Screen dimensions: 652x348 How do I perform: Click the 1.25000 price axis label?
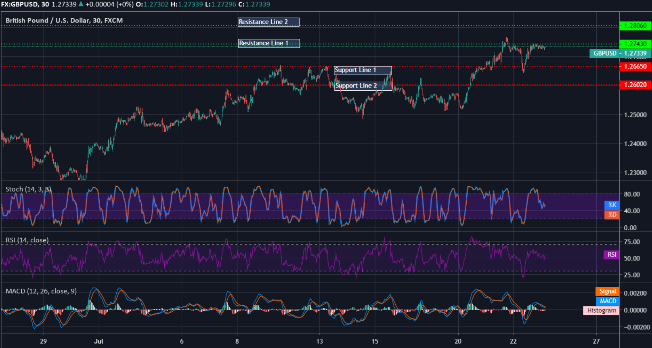(x=635, y=115)
